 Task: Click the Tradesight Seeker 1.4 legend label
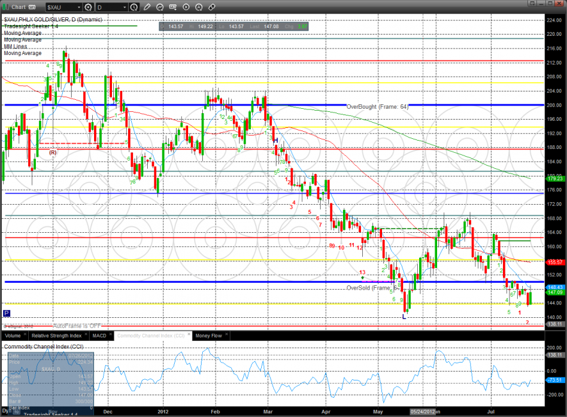(32, 26)
